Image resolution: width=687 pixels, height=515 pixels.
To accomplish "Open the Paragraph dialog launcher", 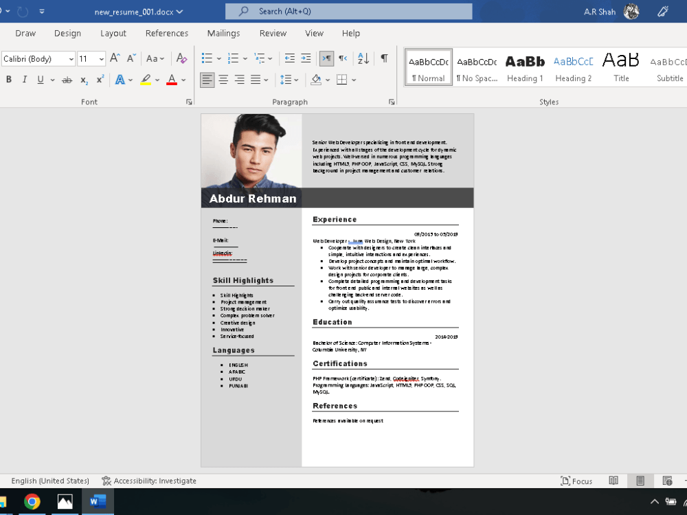I will pos(392,102).
